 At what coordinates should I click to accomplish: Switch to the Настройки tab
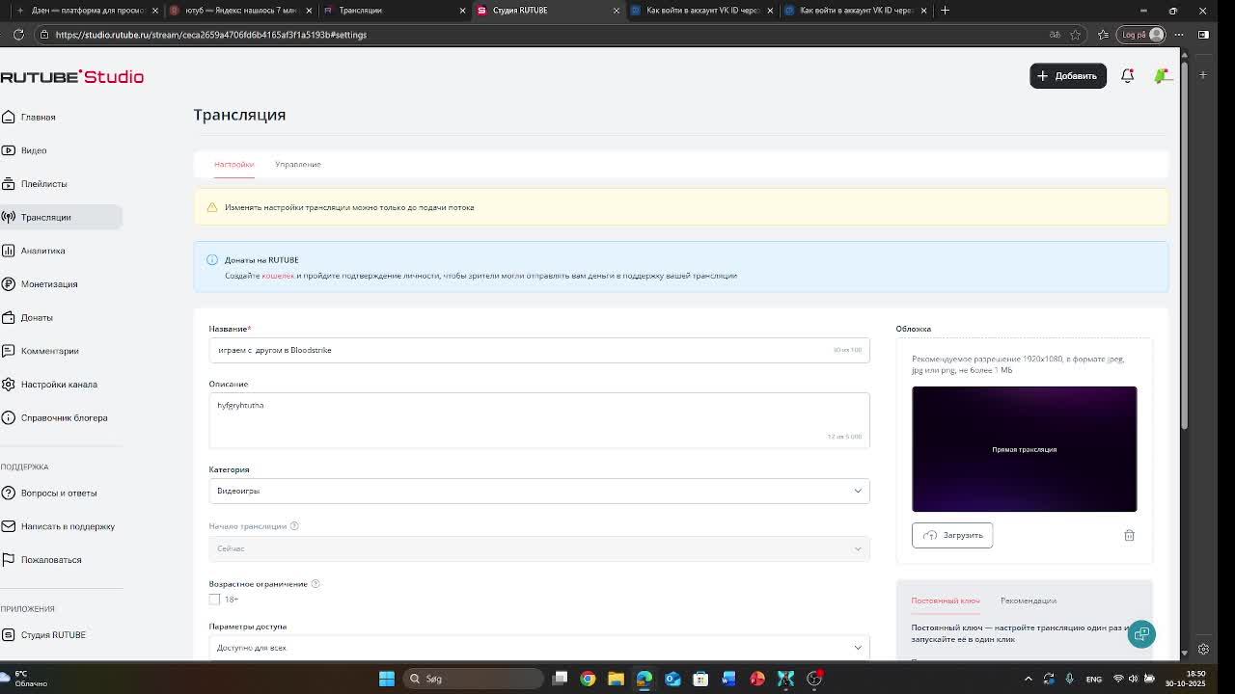point(233,165)
